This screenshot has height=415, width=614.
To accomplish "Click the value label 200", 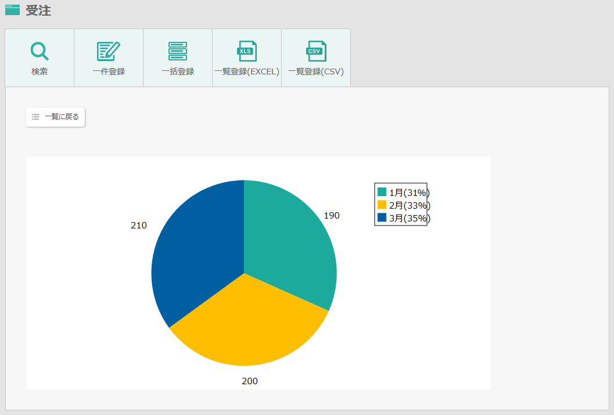I will (250, 381).
